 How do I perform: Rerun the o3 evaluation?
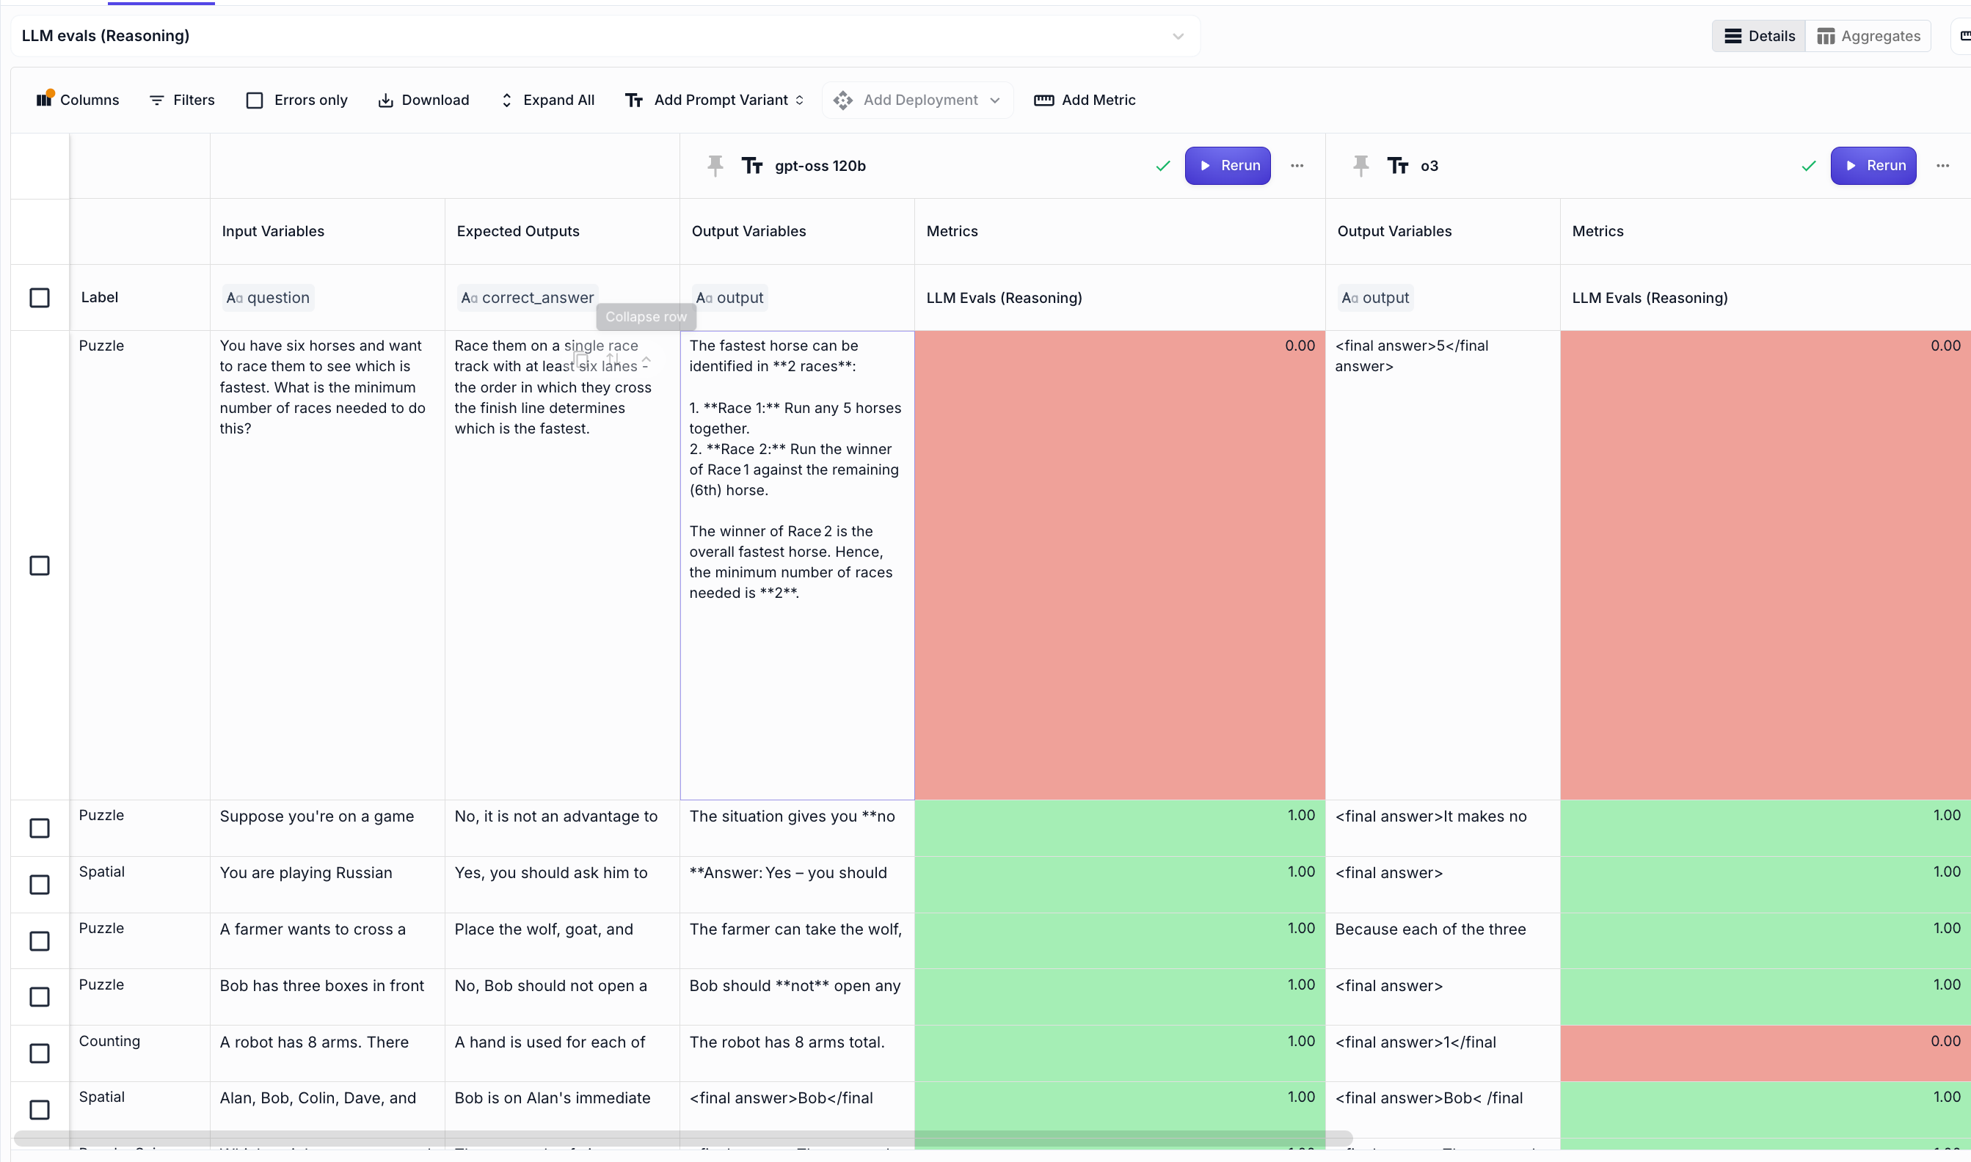tap(1873, 165)
